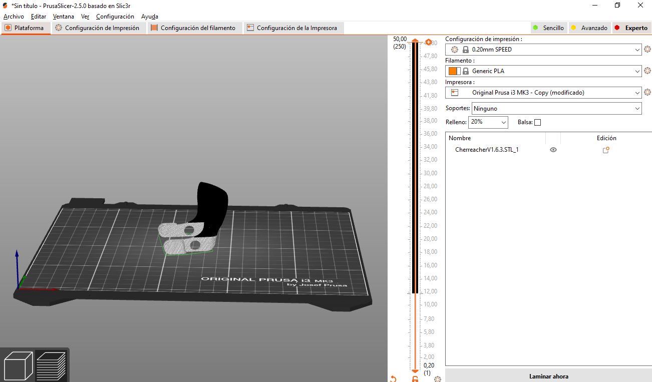Open the Filamento preset dropdown
652x382 pixels.
543,71
